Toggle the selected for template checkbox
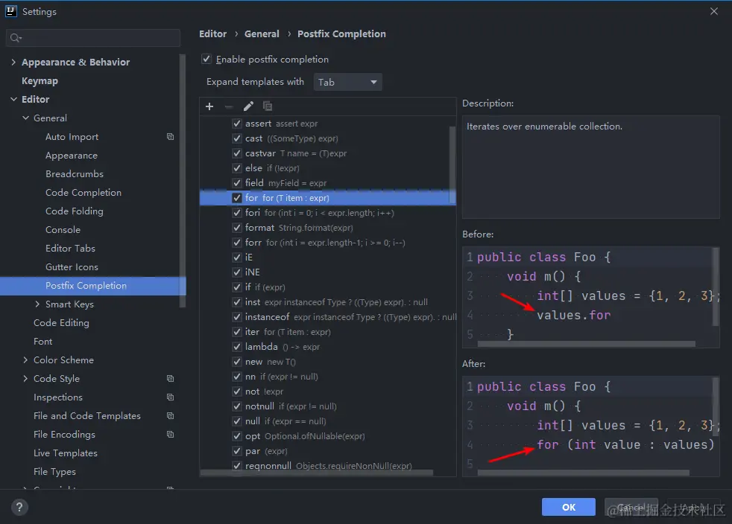 (x=237, y=198)
